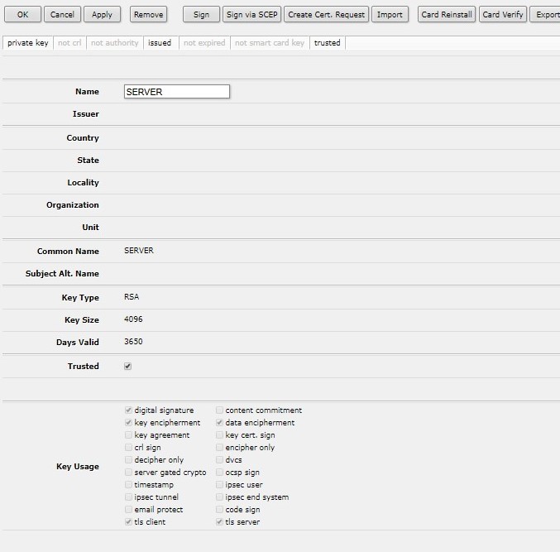
Task: Click the Sign button
Action: [x=201, y=15]
